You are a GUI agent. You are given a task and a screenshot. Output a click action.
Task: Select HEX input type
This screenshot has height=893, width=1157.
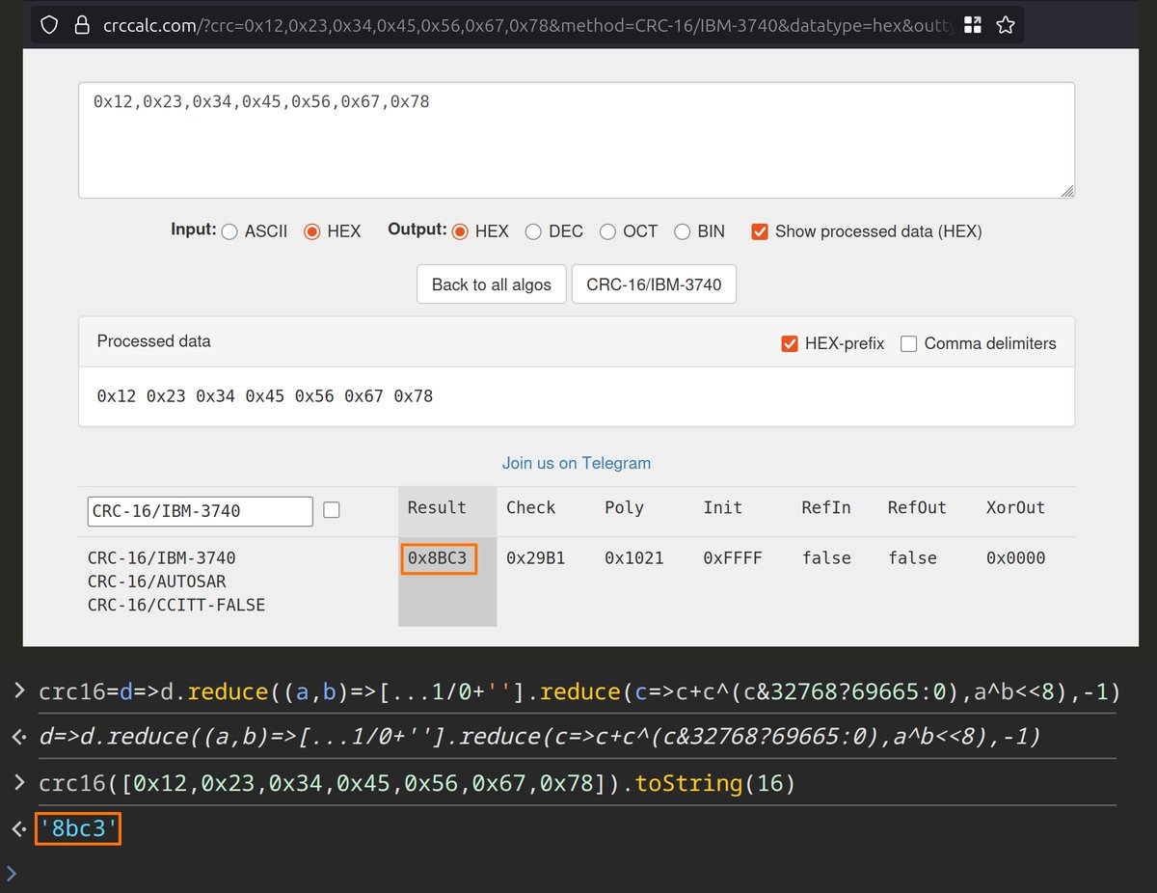click(x=311, y=231)
